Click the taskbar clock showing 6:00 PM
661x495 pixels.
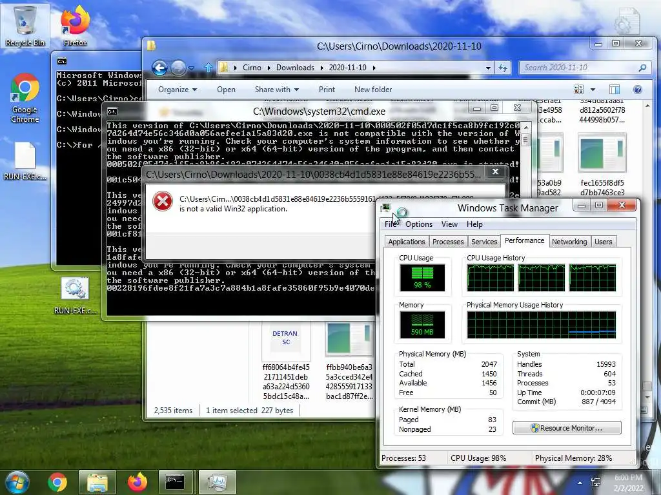coord(628,483)
